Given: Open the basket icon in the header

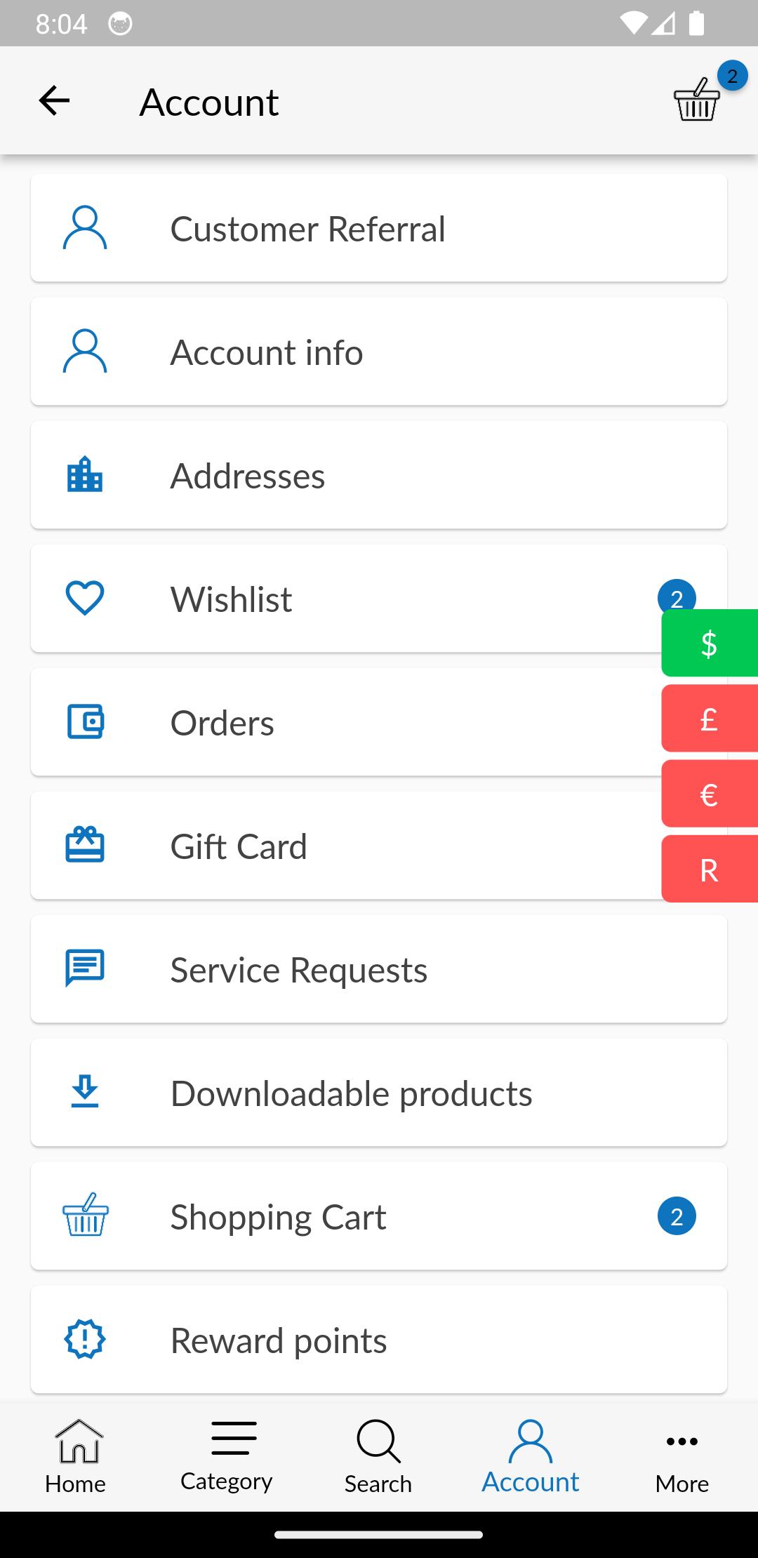Looking at the screenshot, I should 697,100.
